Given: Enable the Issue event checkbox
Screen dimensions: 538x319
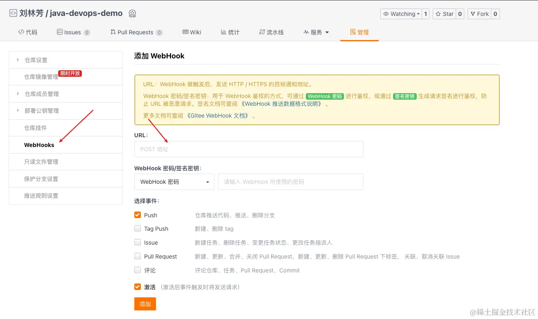Looking at the screenshot, I should 138,242.
